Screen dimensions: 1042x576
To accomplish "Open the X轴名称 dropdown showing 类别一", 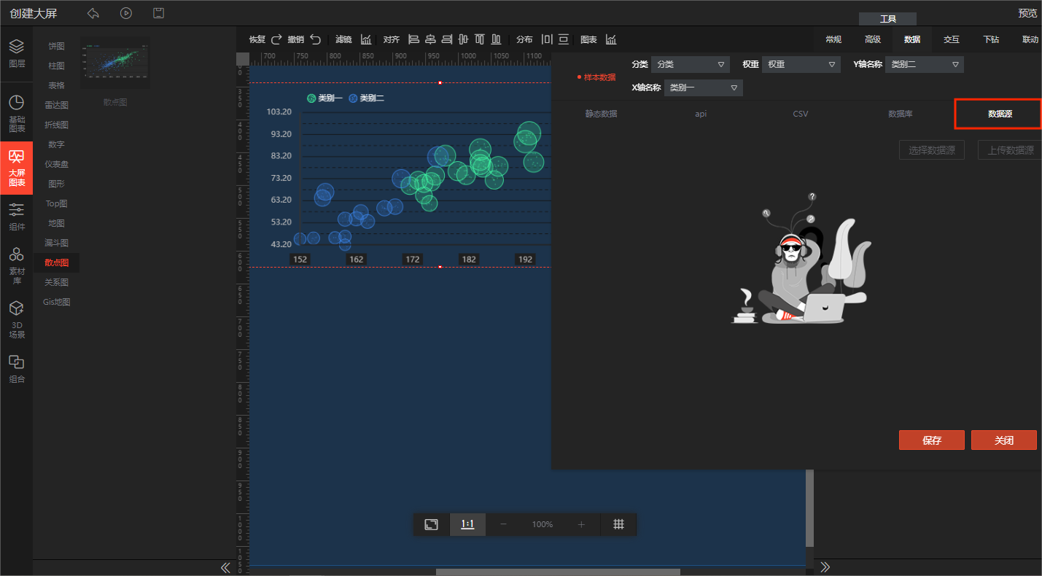I will point(704,87).
